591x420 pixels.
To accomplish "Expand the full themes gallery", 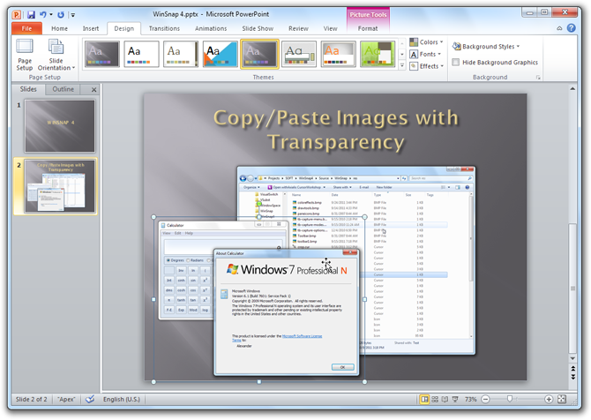I will (x=402, y=65).
